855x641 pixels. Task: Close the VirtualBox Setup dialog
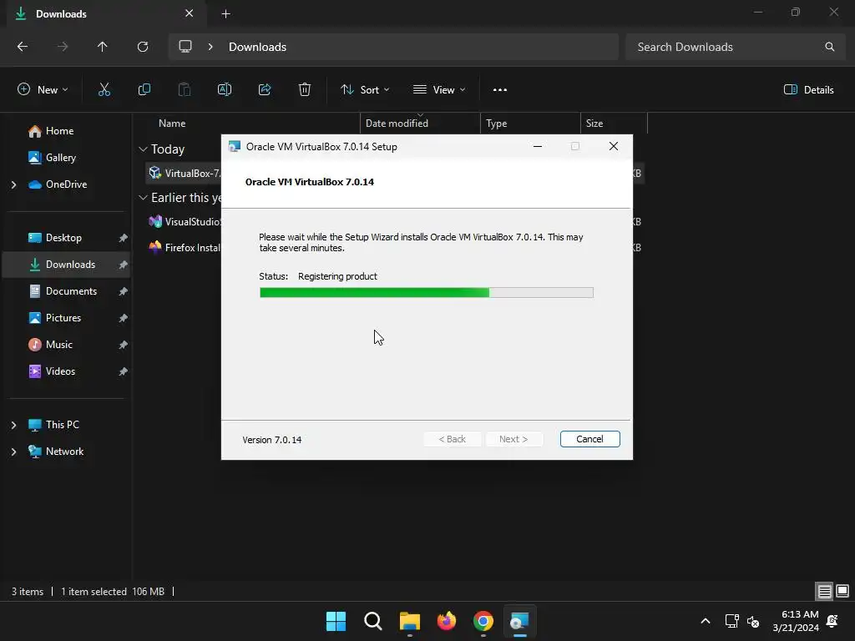614,147
